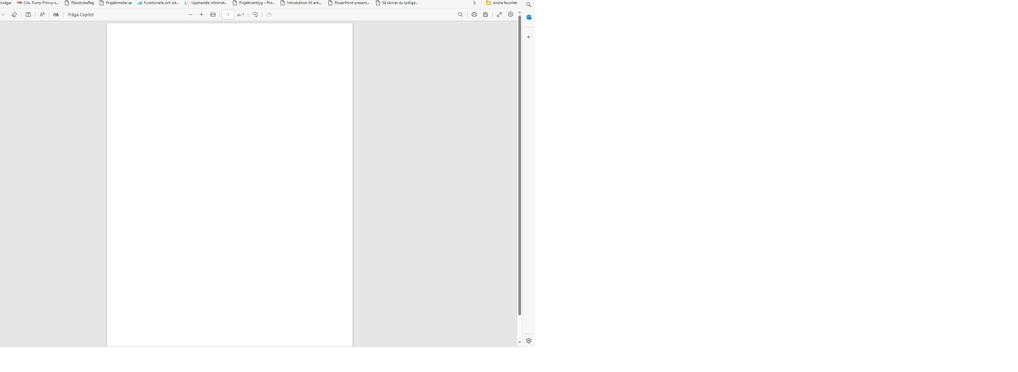The image size is (1018, 372).
Task: Open the RiksstrokeReg bookmark
Action: [x=79, y=3]
